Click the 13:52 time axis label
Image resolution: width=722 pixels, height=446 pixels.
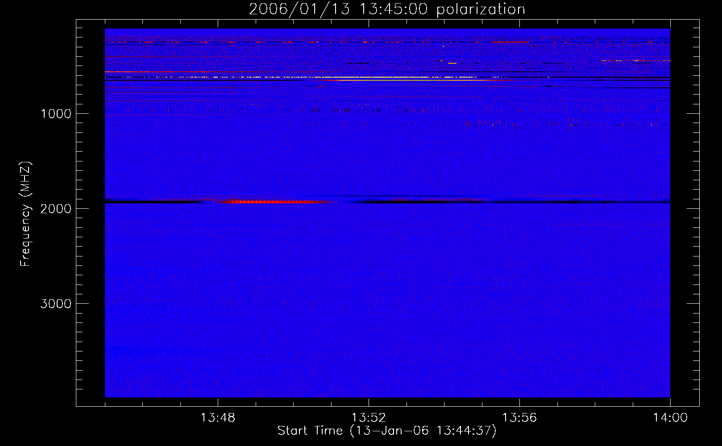369,418
